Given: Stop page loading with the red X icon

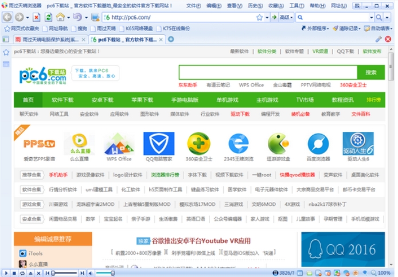Looking at the screenshot, I should point(36,17).
